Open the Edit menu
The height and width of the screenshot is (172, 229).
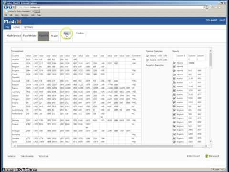tap(11, 15)
